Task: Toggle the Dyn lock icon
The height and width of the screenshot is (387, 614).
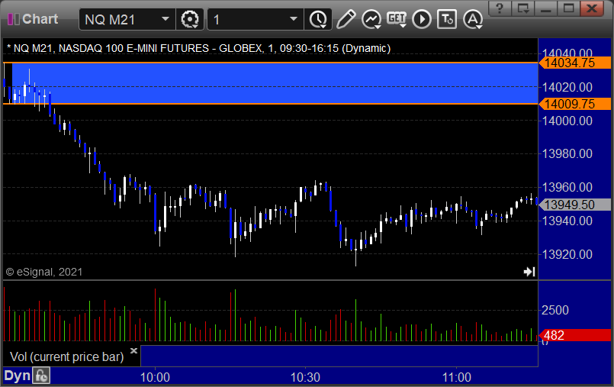Action: click(x=41, y=376)
